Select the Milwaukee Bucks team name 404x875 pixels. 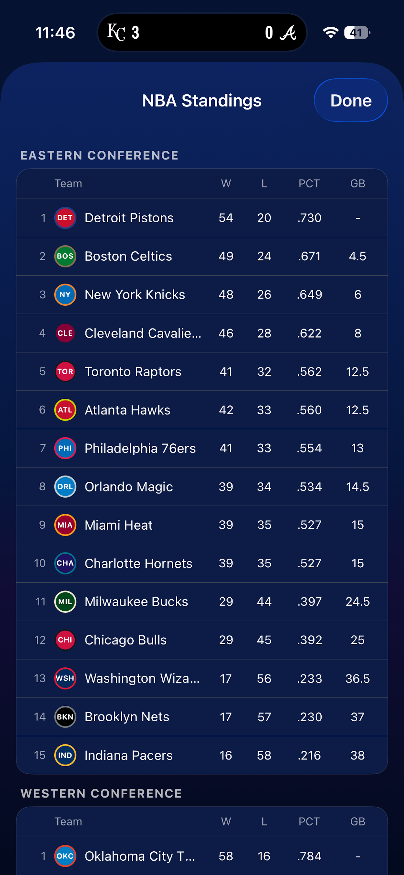(x=136, y=602)
